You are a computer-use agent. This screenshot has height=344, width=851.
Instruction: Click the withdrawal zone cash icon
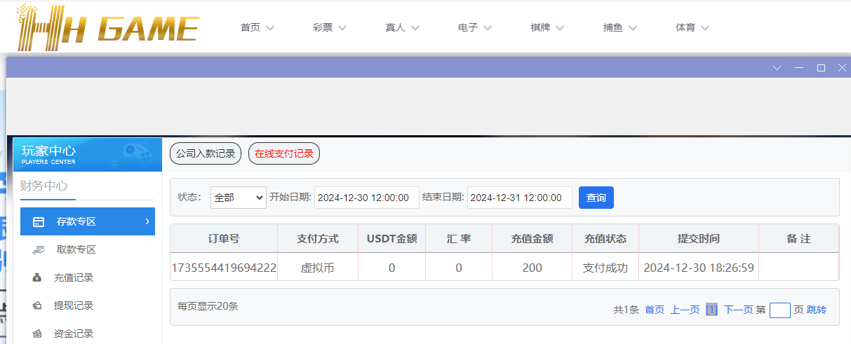coord(38,250)
